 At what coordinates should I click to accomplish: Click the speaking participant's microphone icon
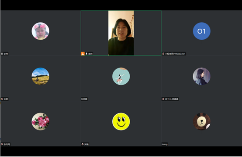(86, 54)
